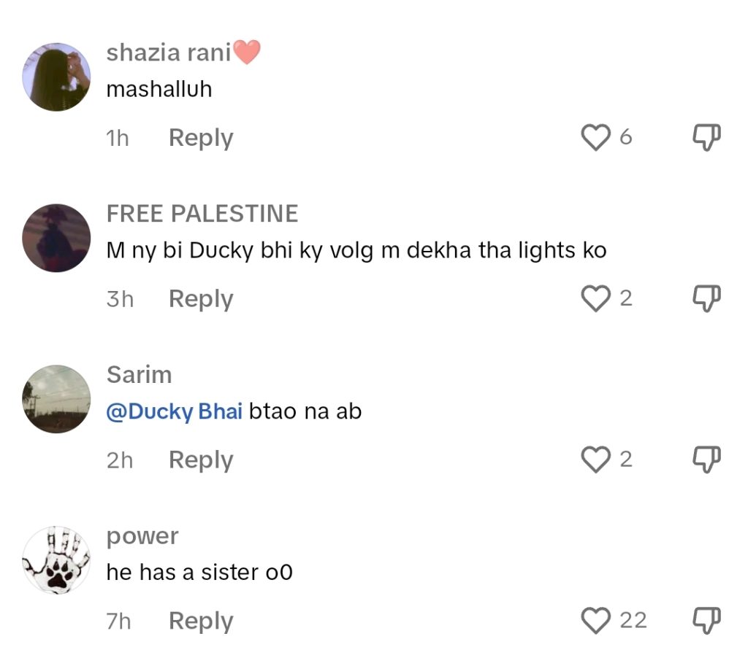Open FREE PALESTINE user's avatar
The image size is (748, 647).
[56, 238]
